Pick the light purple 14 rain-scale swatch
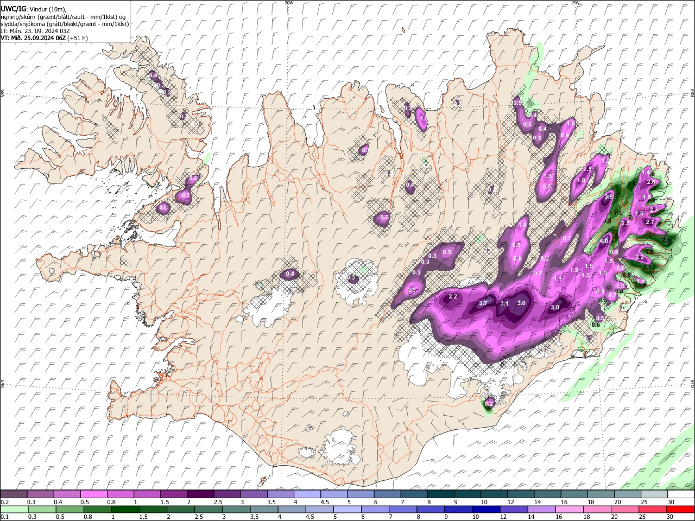Screen dimensions: 695x521 point(541,509)
